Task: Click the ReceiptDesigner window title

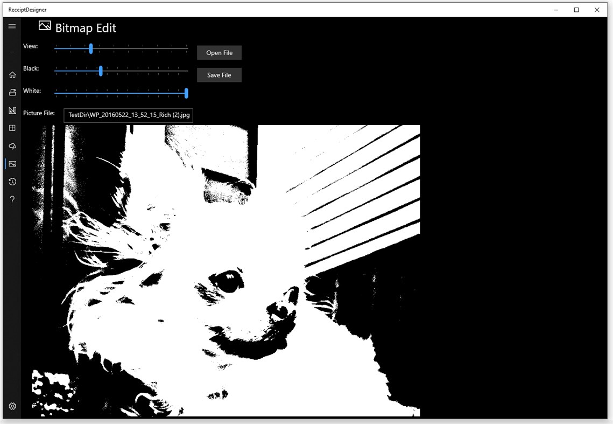Action: pyautogui.click(x=28, y=9)
